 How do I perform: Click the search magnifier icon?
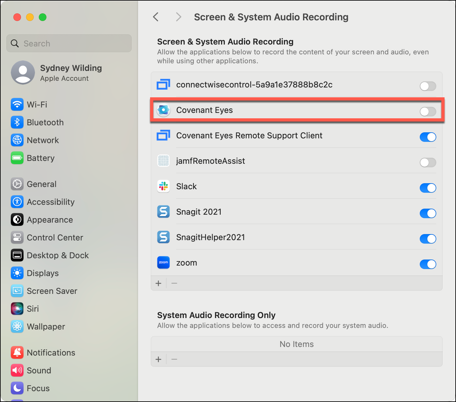pos(15,43)
